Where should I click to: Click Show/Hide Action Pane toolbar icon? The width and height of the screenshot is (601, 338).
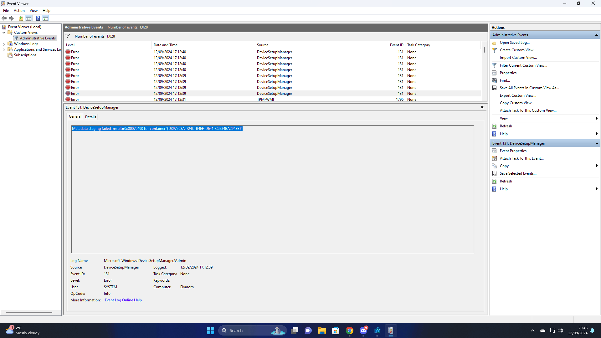(45, 18)
